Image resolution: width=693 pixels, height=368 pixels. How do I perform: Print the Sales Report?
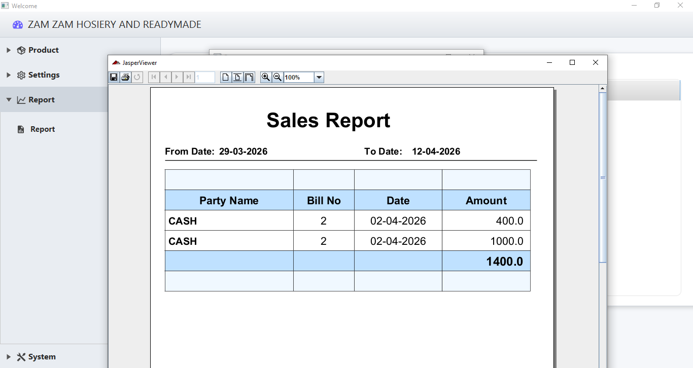tap(125, 77)
